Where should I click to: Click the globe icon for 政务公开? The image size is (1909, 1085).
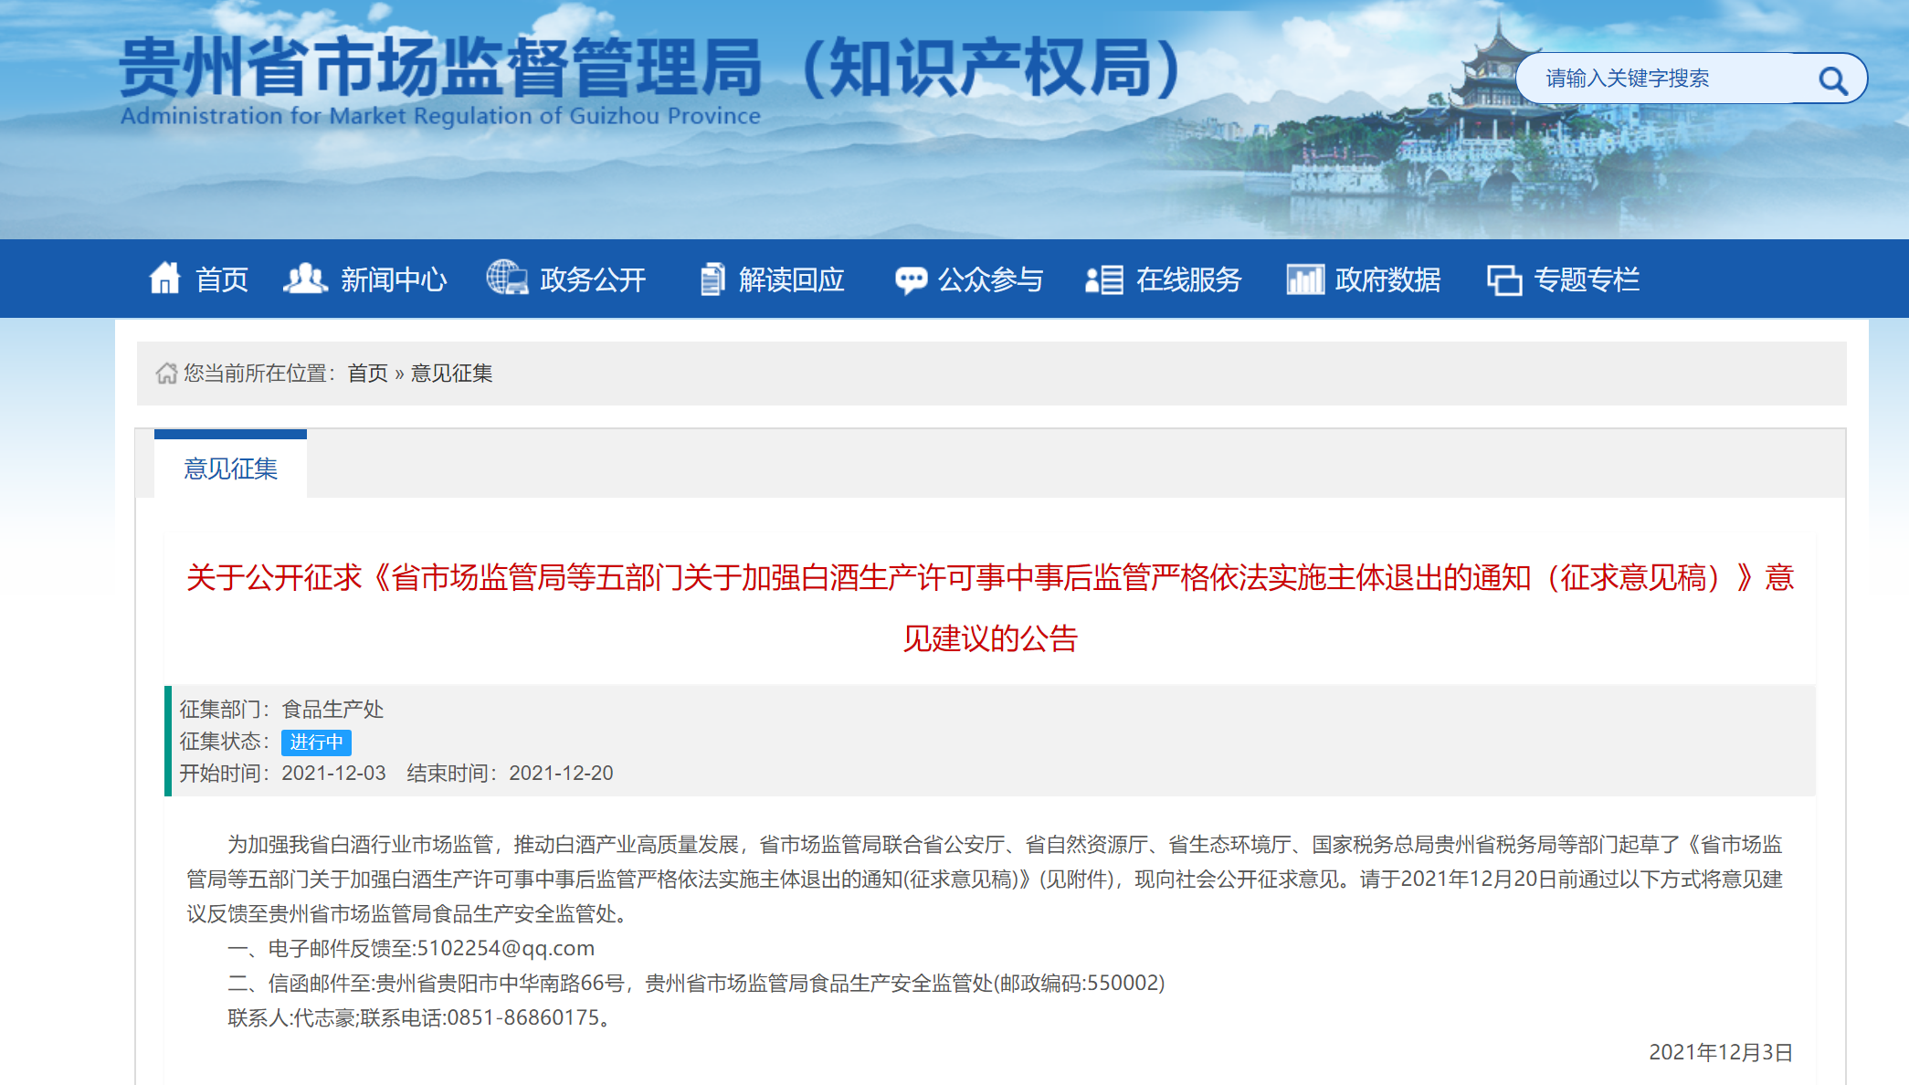(507, 278)
